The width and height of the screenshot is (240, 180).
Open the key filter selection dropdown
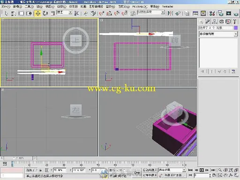[172, 170]
